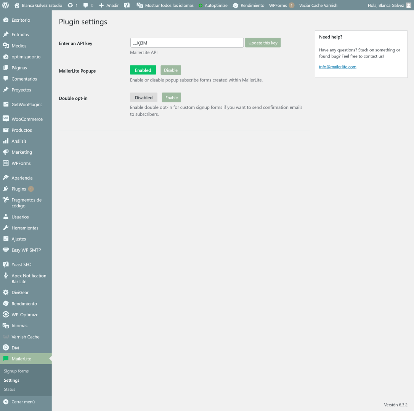The image size is (414, 411).
Task: Click the DiviGear gear icon
Action: click(x=6, y=292)
